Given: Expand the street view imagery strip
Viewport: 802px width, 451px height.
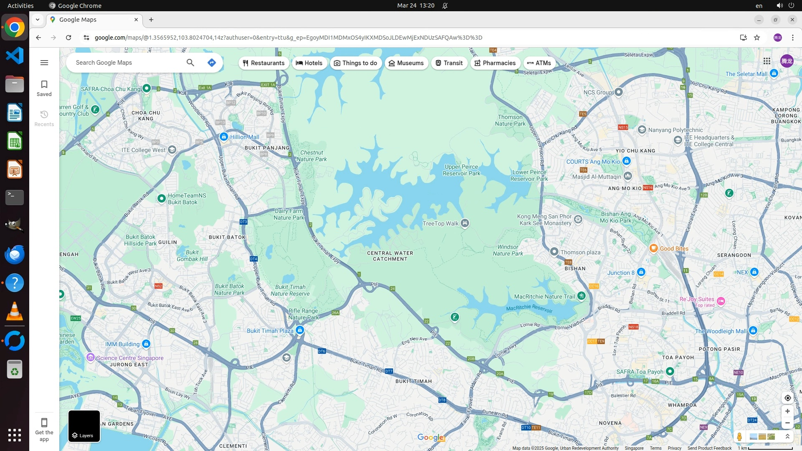Looking at the screenshot, I should pos(787,437).
